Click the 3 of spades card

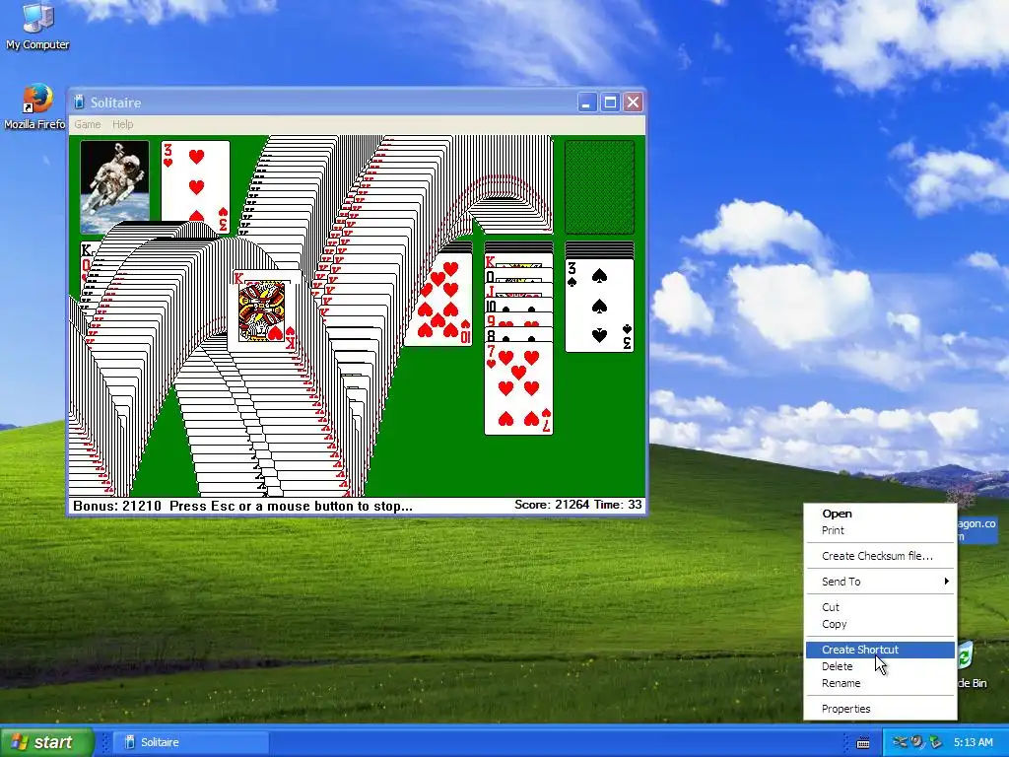coord(599,306)
